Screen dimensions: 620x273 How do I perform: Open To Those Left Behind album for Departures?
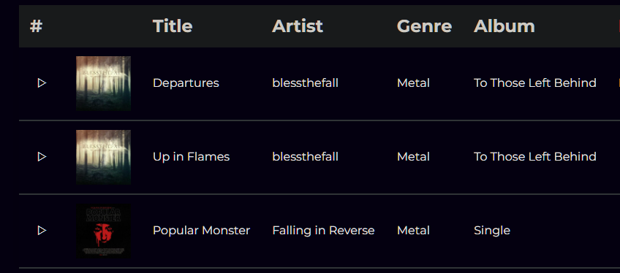coord(535,82)
